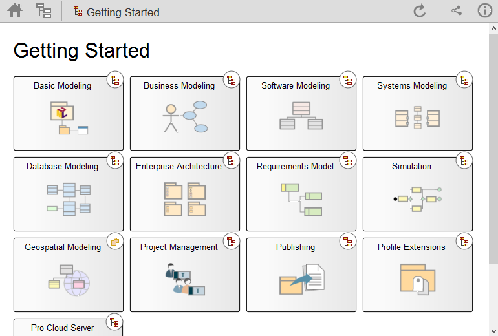Click the badge icon on Basic Modeling
498x336 pixels.
115,80
